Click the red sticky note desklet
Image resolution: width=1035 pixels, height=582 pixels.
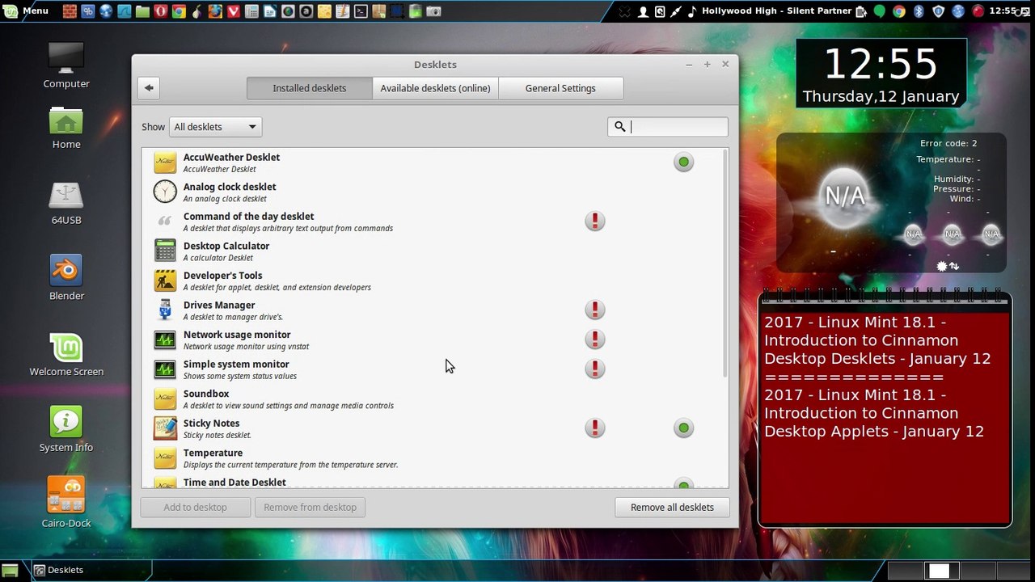(885, 410)
